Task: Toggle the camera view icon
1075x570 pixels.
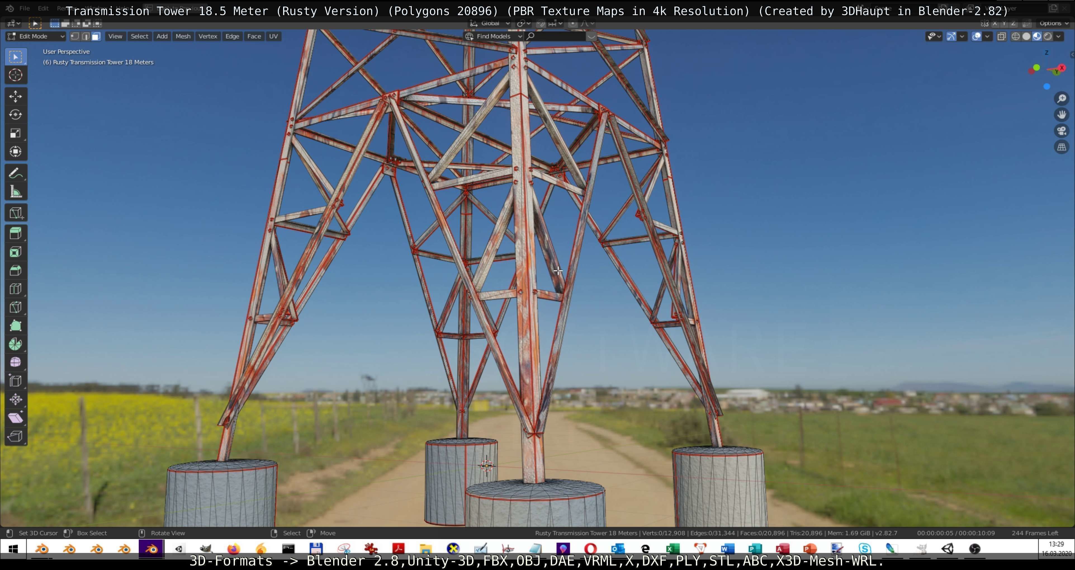Action: [1062, 131]
